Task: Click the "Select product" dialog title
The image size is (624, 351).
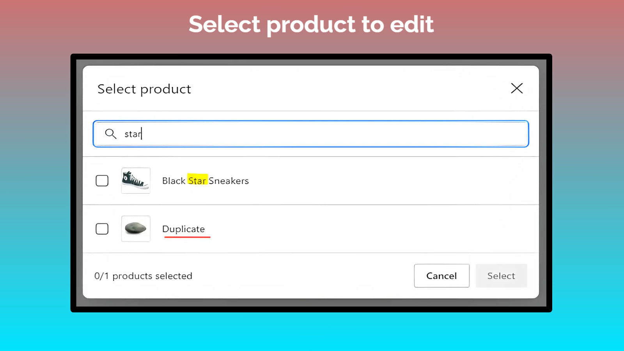Action: pyautogui.click(x=144, y=89)
